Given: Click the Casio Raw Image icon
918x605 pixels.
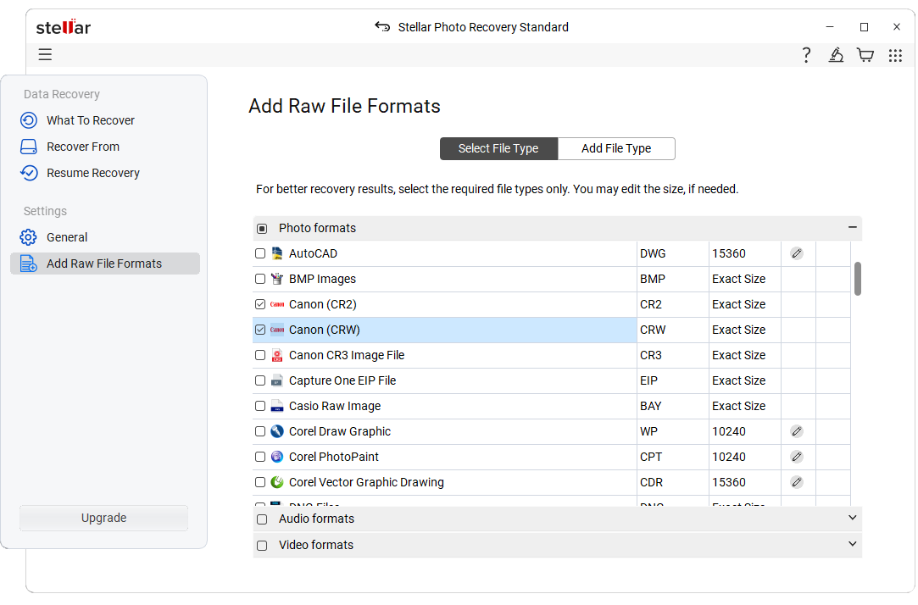Looking at the screenshot, I should coord(277,407).
